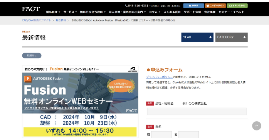The width and height of the screenshot is (269, 140).
Task: Expand the YEAR filter
Action: point(197,37)
